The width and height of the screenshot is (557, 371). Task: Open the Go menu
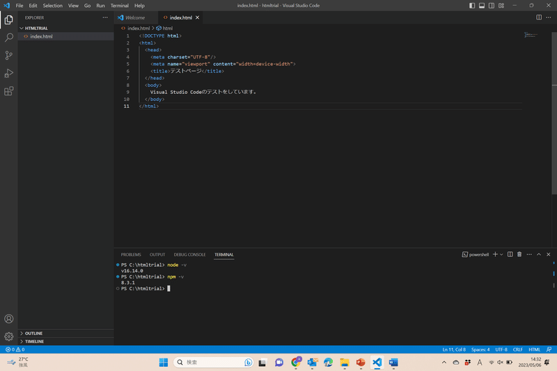click(88, 6)
